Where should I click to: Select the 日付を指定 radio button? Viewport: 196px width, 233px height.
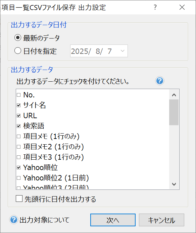[18, 51]
